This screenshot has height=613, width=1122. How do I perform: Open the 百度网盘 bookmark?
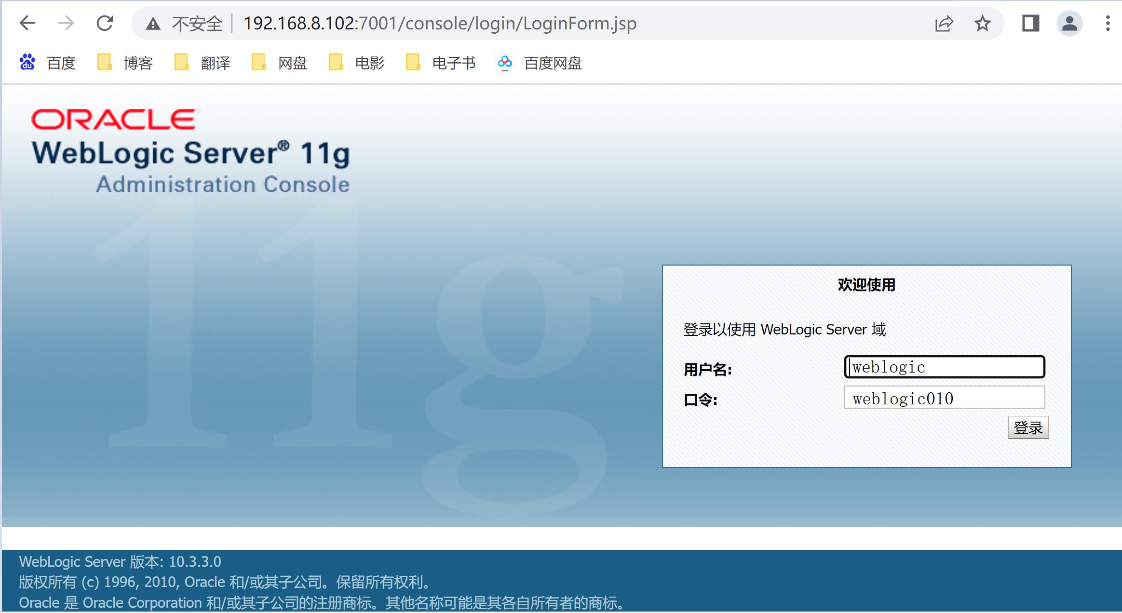pos(539,63)
